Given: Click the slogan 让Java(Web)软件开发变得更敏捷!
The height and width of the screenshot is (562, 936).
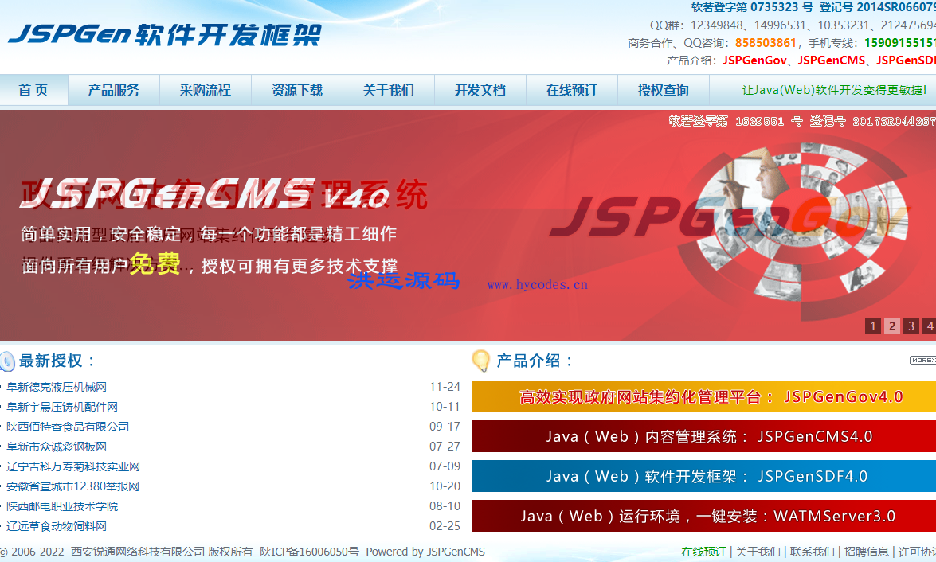Looking at the screenshot, I should [x=834, y=90].
